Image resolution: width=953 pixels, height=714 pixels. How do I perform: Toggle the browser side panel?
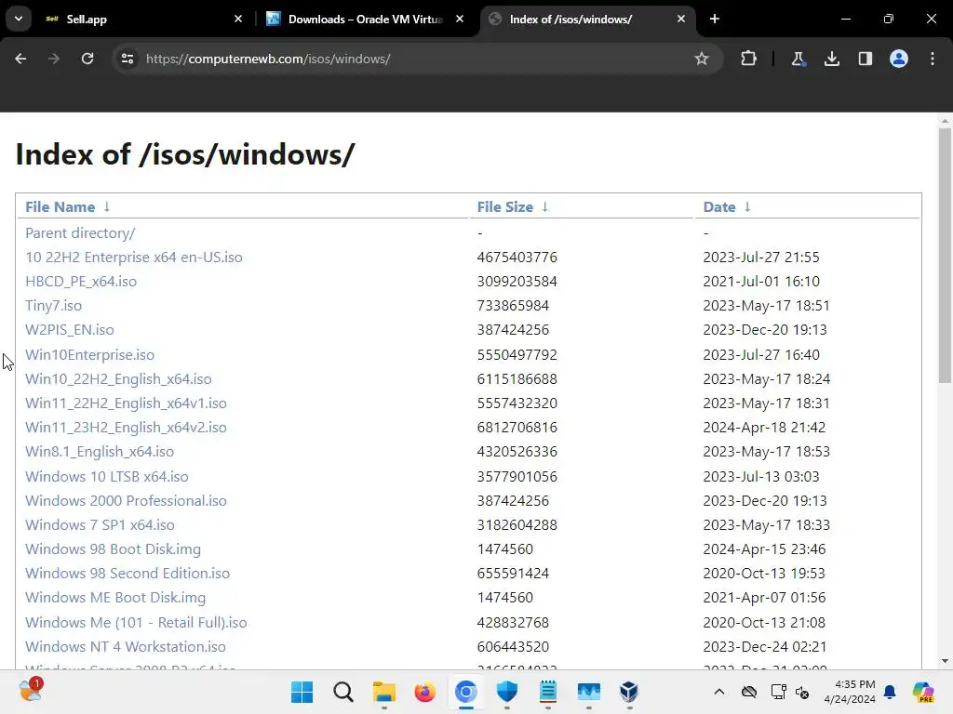coord(865,59)
